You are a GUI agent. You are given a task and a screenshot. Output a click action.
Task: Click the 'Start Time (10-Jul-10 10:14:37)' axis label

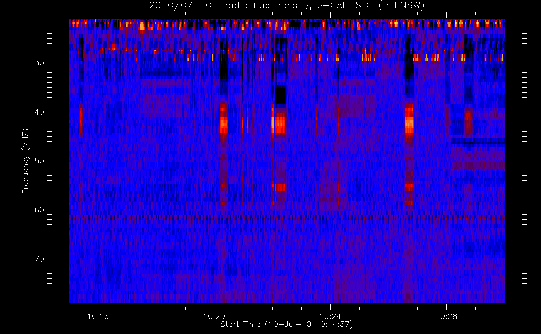[287, 324]
